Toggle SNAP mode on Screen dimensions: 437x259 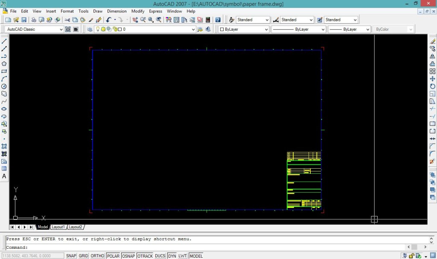coord(71,256)
